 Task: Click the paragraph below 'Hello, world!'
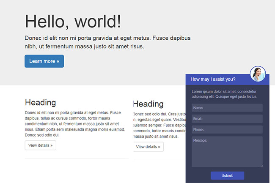107,42
